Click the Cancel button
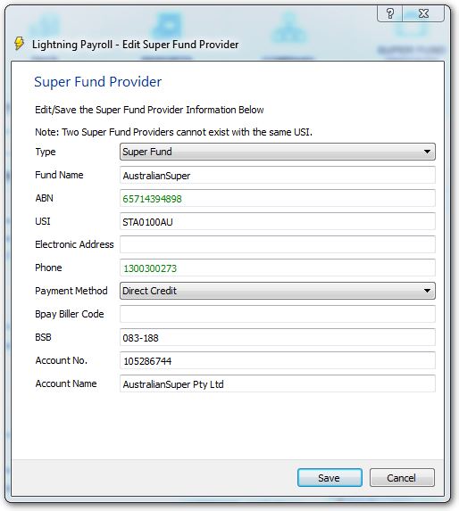The image size is (459, 511). 402,478
